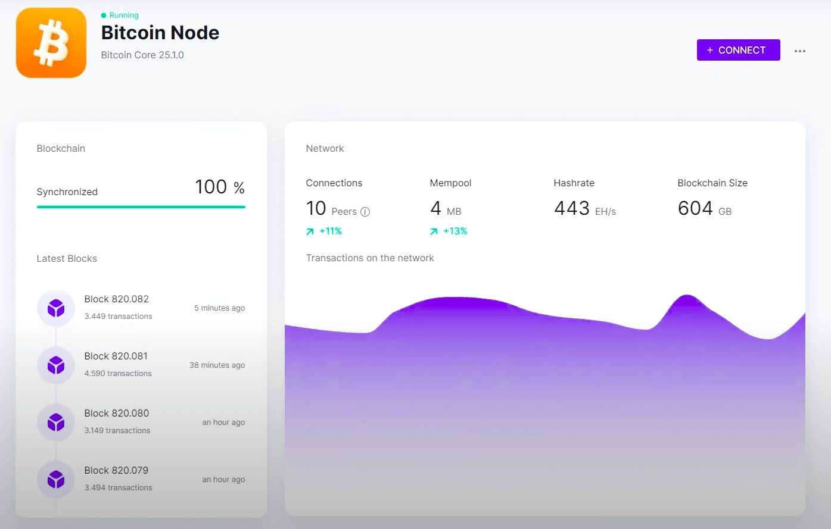
Task: Click the 100 % sync value
Action: tap(220, 187)
